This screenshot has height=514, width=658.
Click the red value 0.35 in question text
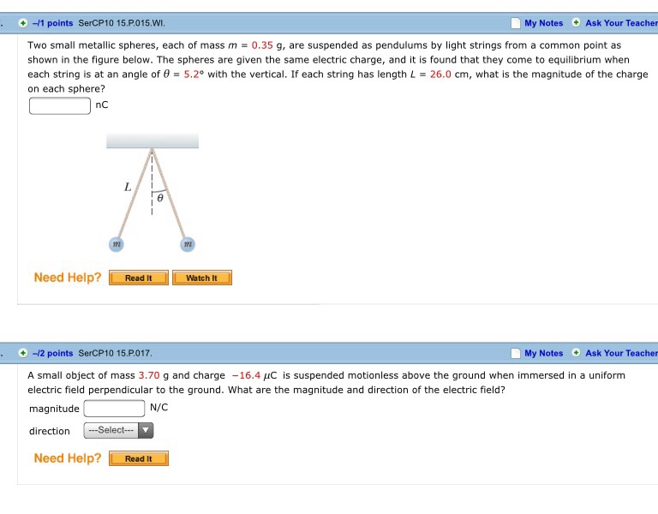(x=262, y=45)
